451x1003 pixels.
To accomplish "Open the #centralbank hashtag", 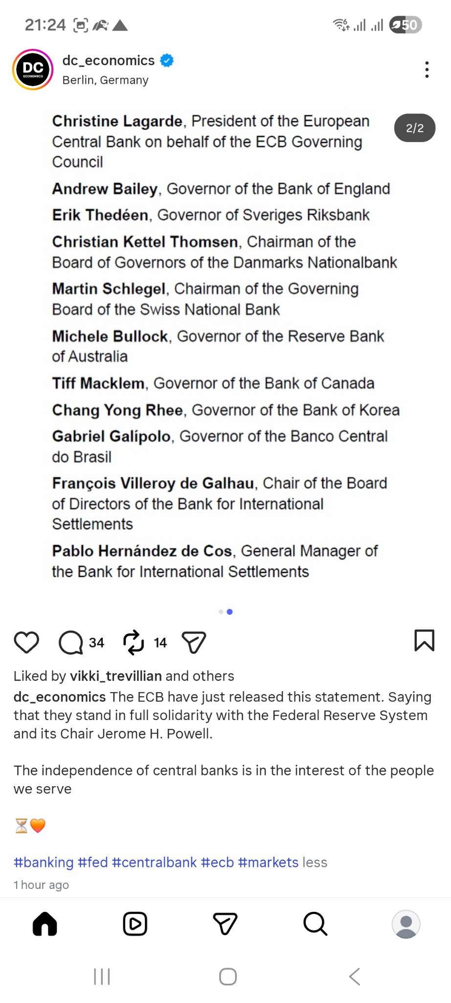I will coord(154,862).
